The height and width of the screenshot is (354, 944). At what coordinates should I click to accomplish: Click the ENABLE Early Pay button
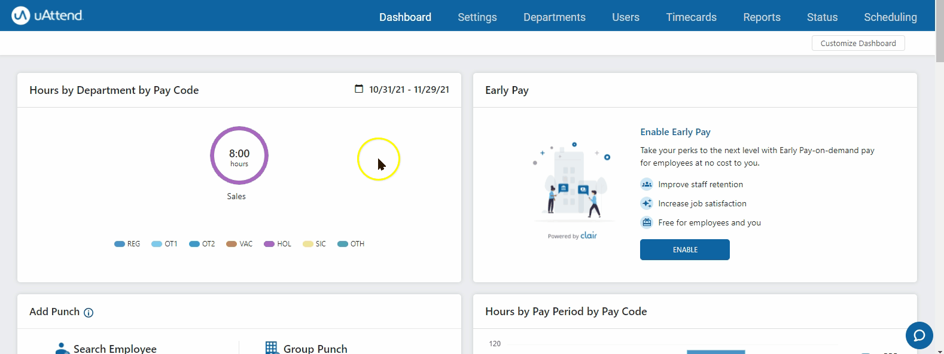685,249
